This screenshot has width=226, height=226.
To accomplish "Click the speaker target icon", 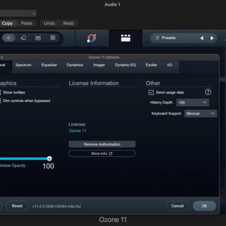I will [53, 38].
